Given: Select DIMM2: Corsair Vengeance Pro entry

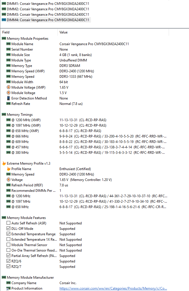Looking at the screenshot, I should (x=48, y=9).
